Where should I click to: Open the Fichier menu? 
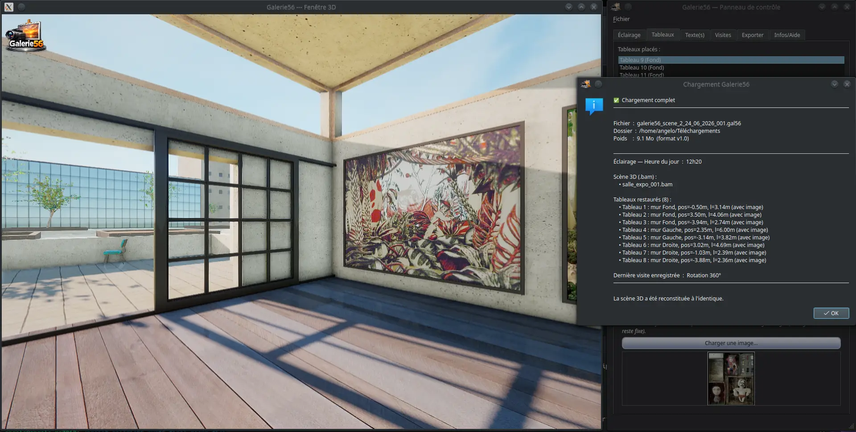coord(621,19)
